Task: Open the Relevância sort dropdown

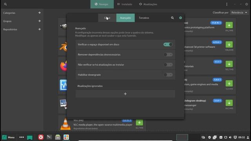Action: click(239, 13)
